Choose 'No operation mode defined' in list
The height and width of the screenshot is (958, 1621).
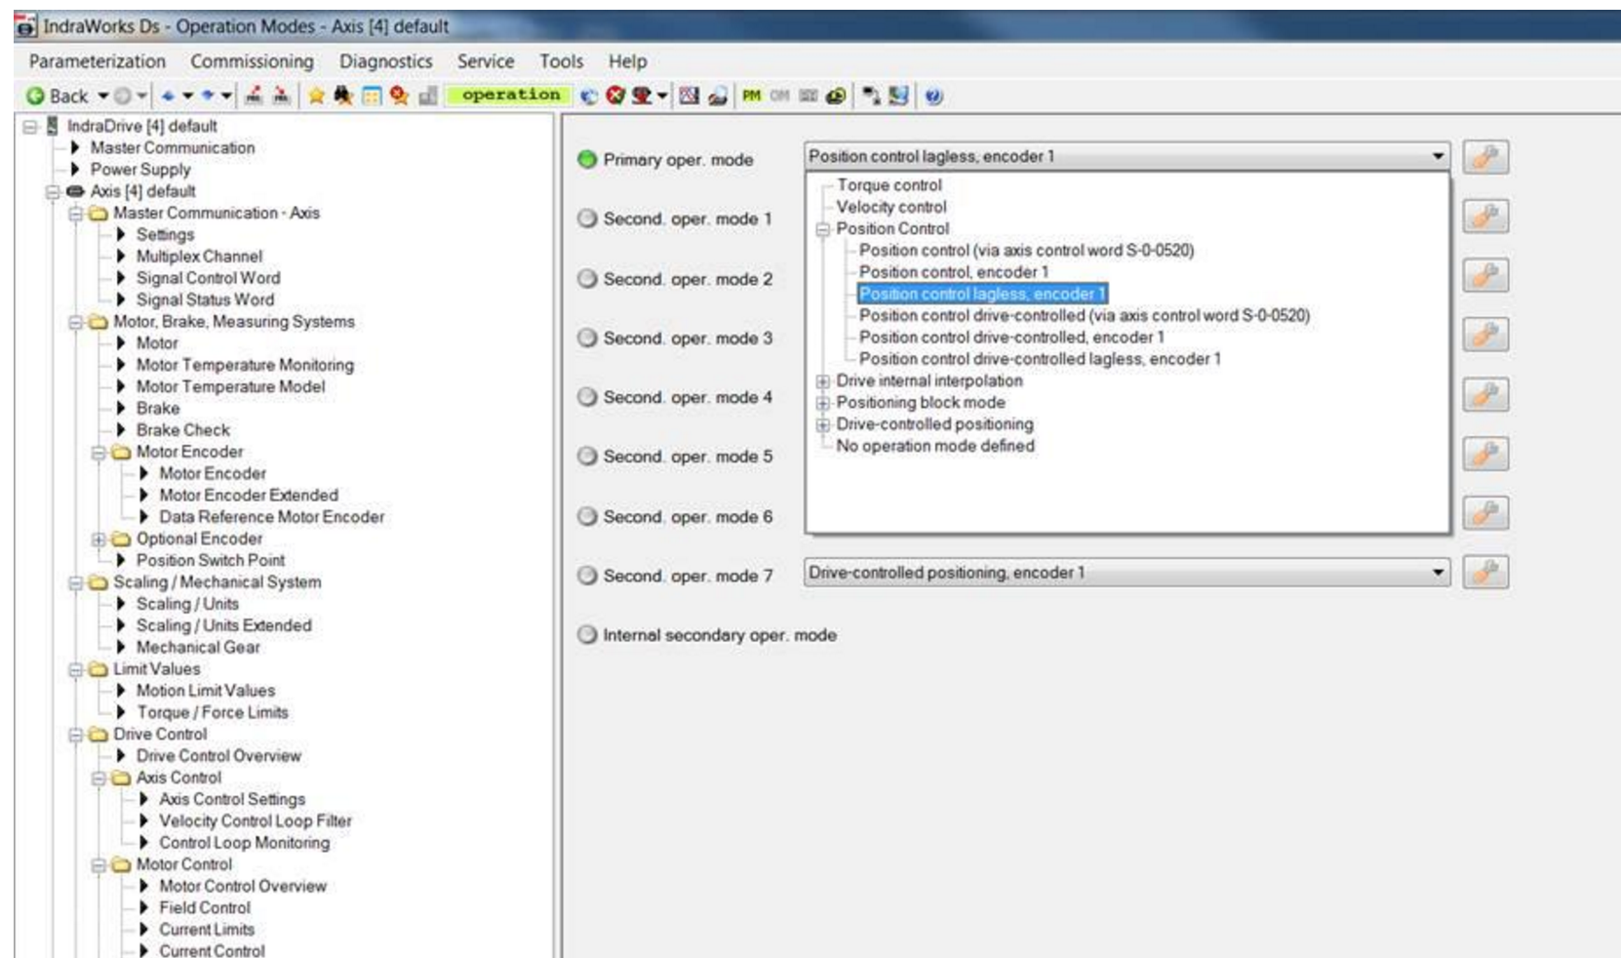click(x=934, y=446)
